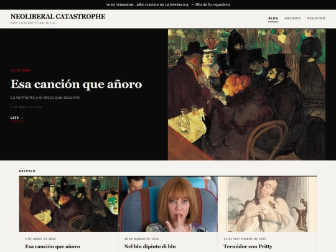Open the post Nel blu dipinto di blu
The image size is (336, 252).
(150, 246)
